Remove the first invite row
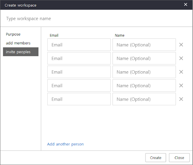 click(x=181, y=45)
